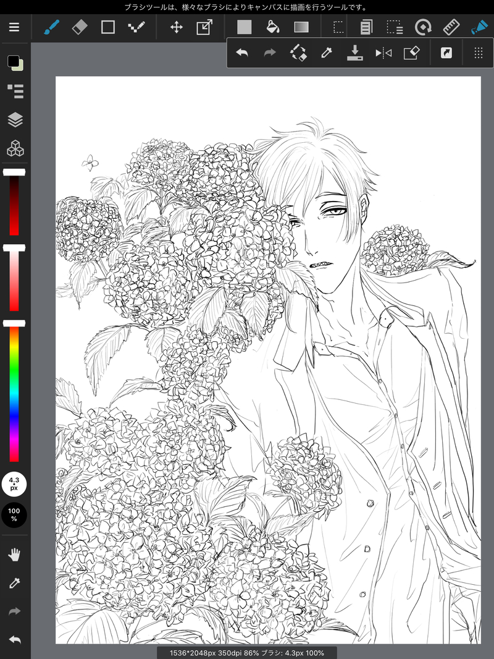Open the selection options tool
This screenshot has height=659, width=494.
(x=395, y=27)
